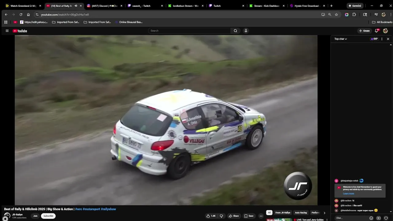This screenshot has height=221, width=393.
Task: Dislike the video
Action: (x=221, y=216)
